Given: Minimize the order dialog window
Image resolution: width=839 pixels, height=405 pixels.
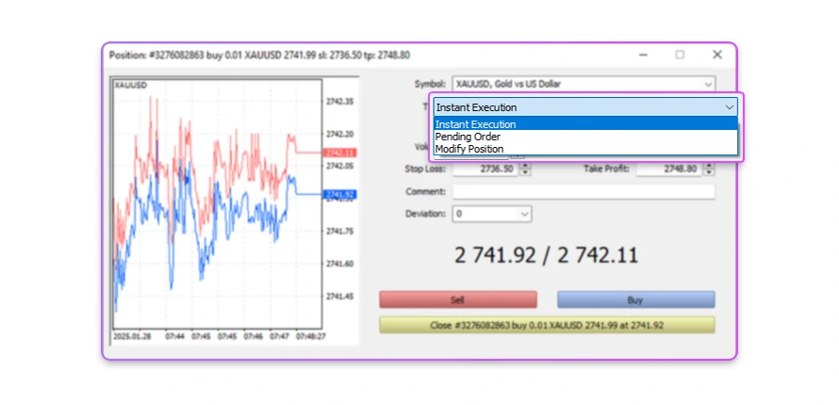Looking at the screenshot, I should (642, 55).
